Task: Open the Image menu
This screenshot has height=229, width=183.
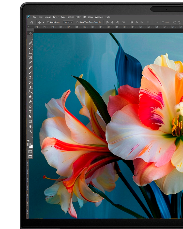Action: tap(48, 17)
